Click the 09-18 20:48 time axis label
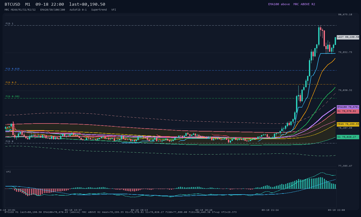The width and height of the screenshot is (361, 217). coord(204,210)
